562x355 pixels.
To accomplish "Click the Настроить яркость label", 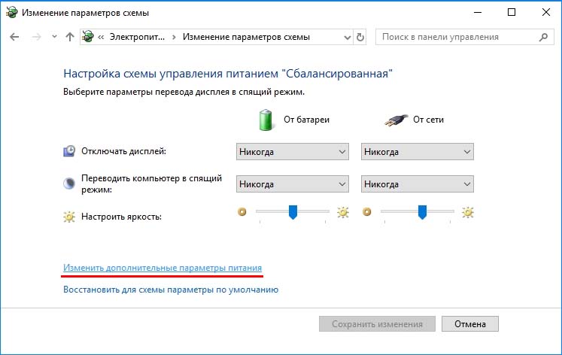I will 122,217.
